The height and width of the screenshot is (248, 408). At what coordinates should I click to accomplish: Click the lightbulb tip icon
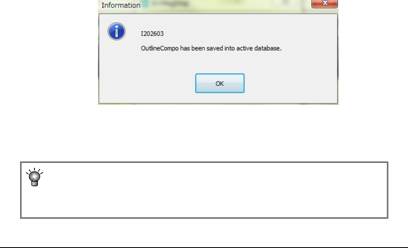34,177
